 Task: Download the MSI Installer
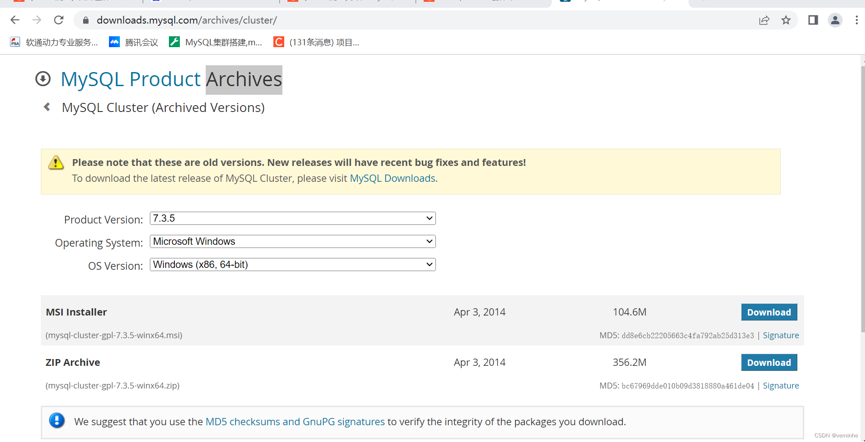769,312
